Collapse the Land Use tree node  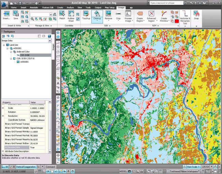[4, 45]
